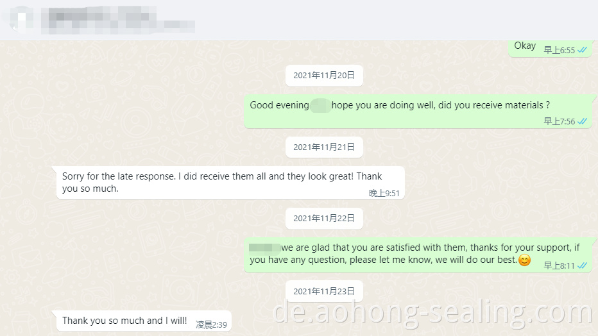Click the "Good evening" sent message
This screenshot has width=598, height=336.
point(418,111)
